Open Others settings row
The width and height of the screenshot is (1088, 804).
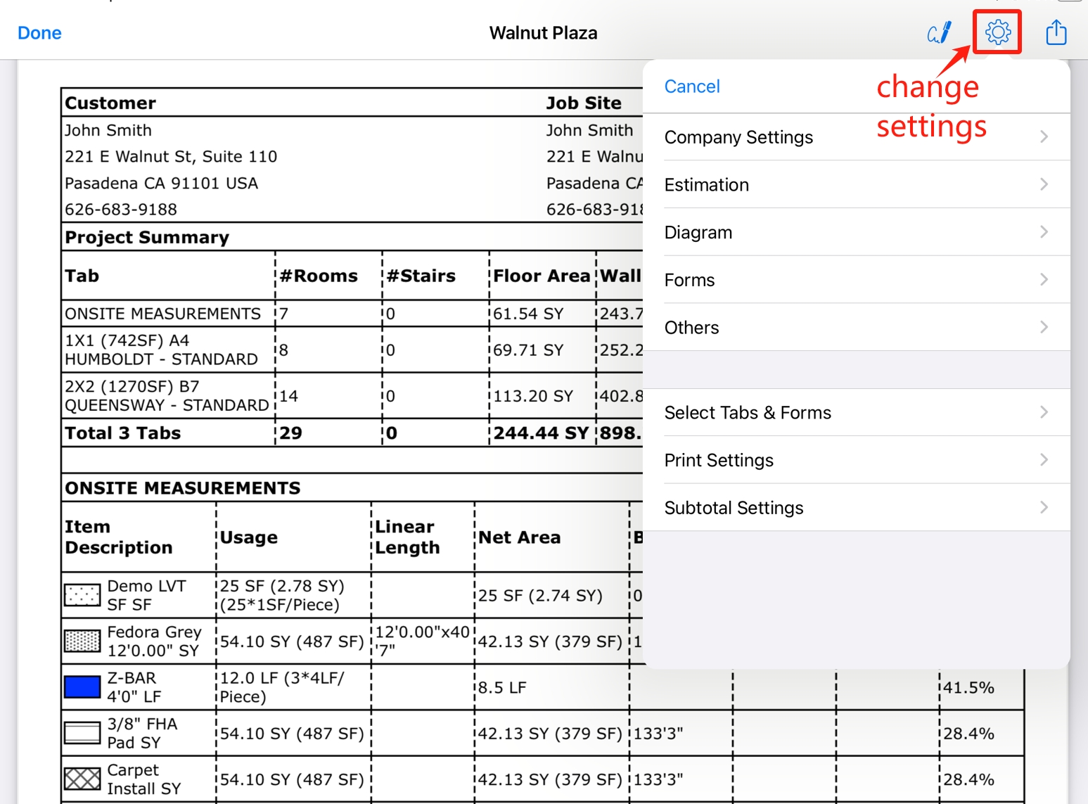(x=857, y=328)
